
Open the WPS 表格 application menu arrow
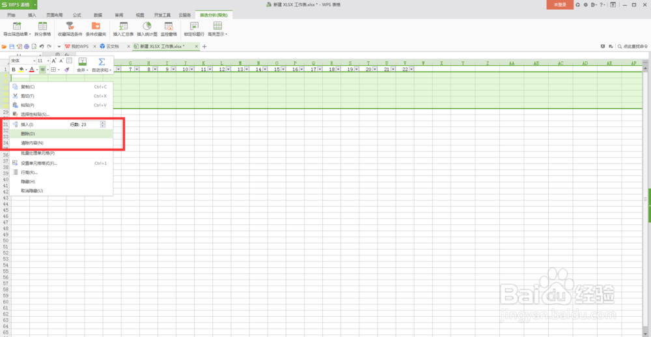(x=35, y=5)
